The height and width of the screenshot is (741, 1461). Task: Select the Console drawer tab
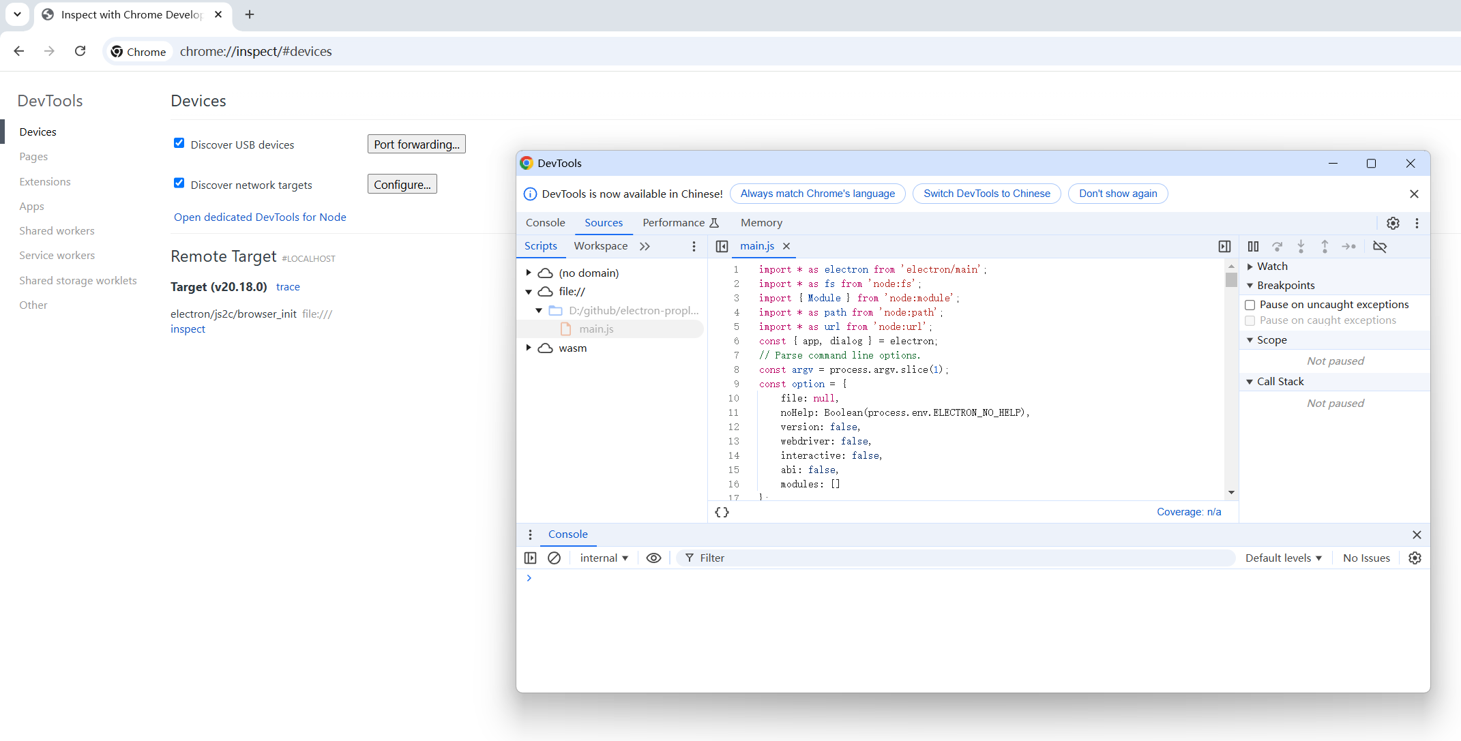coord(567,534)
